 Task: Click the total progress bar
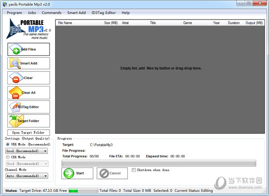click(158, 163)
